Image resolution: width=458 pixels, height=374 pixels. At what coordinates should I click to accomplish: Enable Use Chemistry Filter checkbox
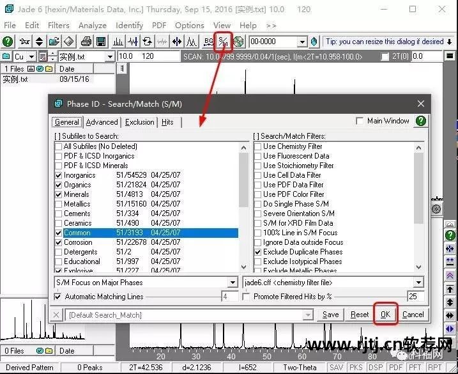pos(257,146)
